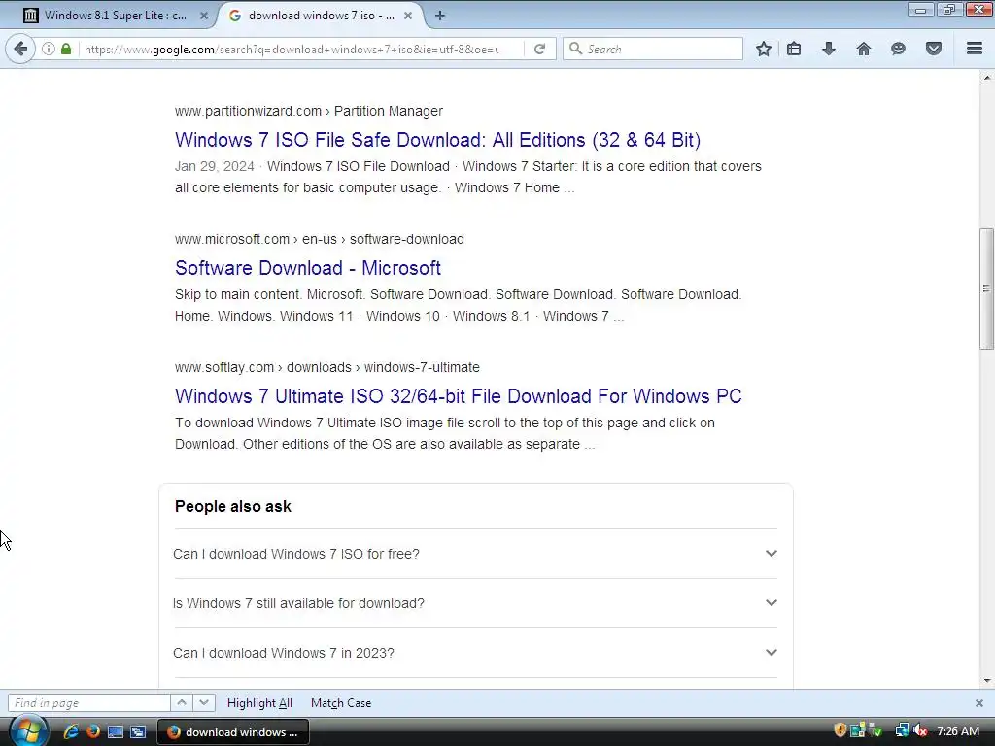The width and height of the screenshot is (995, 746).
Task: Open the hamburger menu
Action: coord(974,49)
